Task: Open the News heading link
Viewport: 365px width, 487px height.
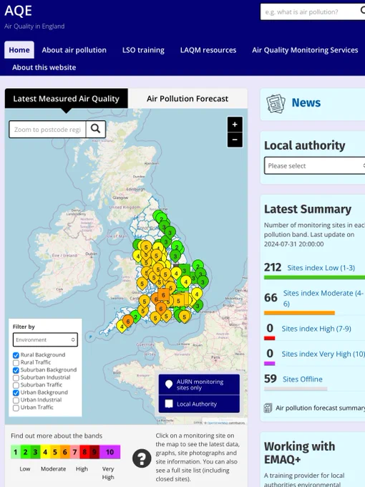Action: (306, 103)
